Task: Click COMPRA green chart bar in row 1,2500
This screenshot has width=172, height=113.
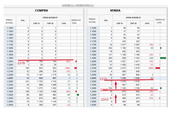Action: (x=78, y=95)
